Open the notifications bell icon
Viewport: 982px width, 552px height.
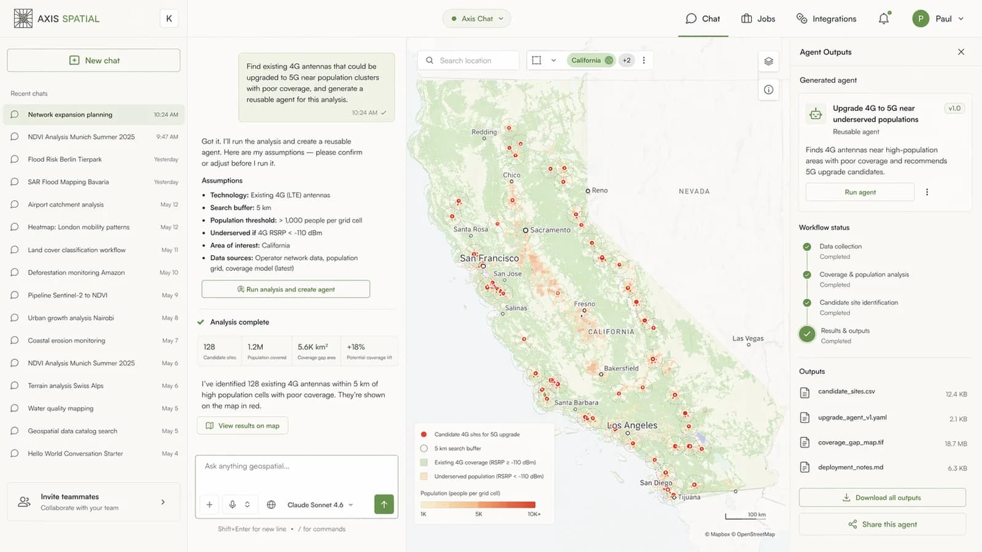coord(883,18)
